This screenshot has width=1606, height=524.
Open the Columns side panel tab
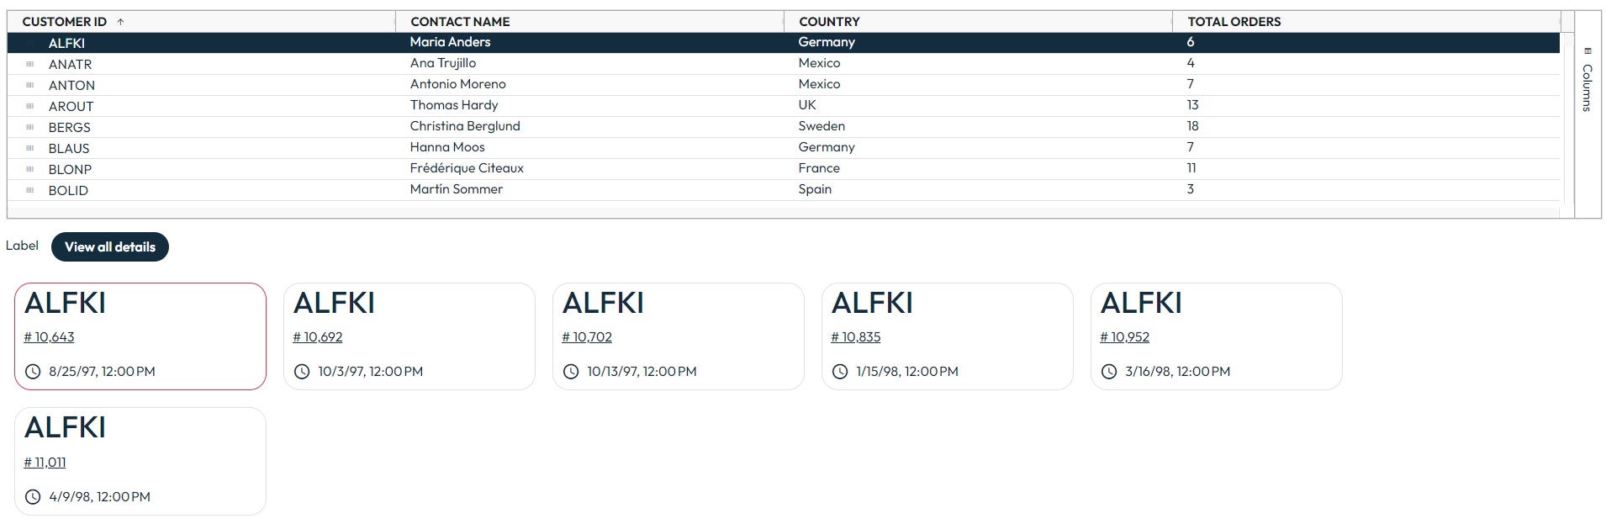[x=1588, y=81]
